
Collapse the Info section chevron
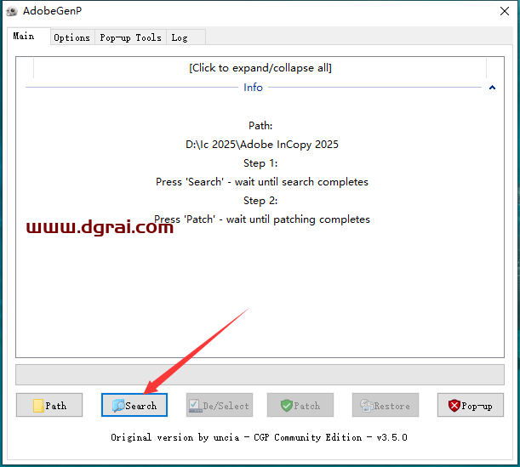492,88
